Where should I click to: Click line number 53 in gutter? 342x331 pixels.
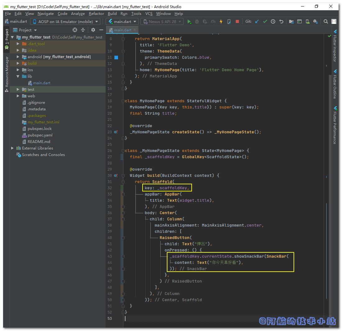(110, 318)
